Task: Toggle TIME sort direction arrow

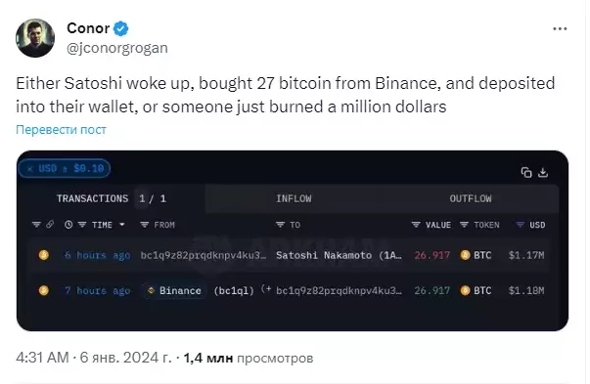Action: [122, 225]
